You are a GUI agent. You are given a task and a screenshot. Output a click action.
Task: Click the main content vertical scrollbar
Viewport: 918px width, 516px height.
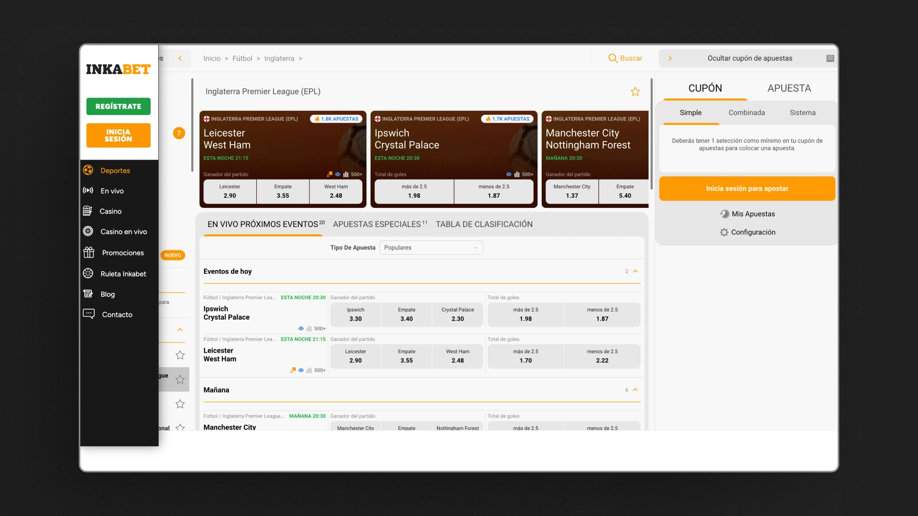[651, 134]
